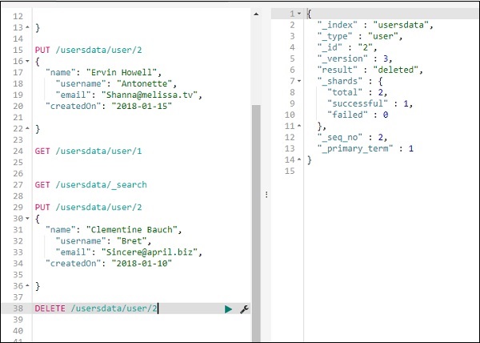Fold the response root object at line 1
This screenshot has width=480, height=343.
(299, 14)
